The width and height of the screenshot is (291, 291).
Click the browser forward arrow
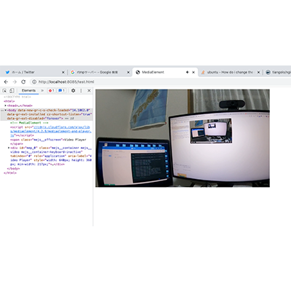15,81
